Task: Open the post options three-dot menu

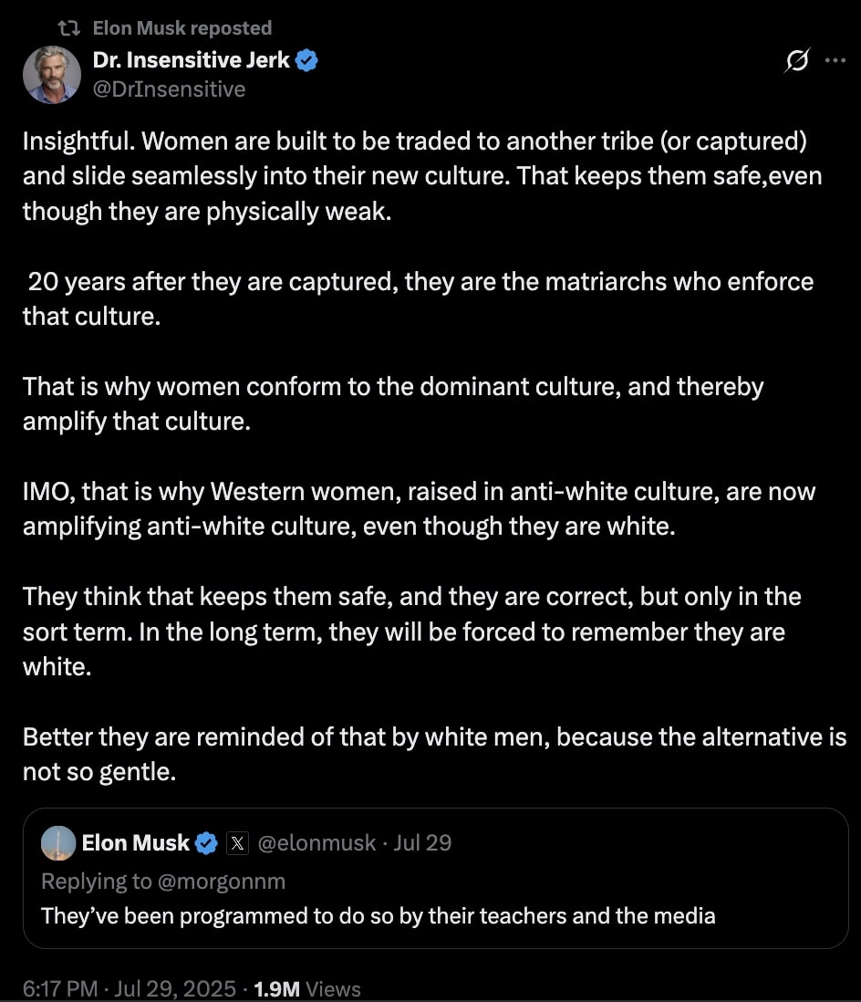Action: [835, 59]
